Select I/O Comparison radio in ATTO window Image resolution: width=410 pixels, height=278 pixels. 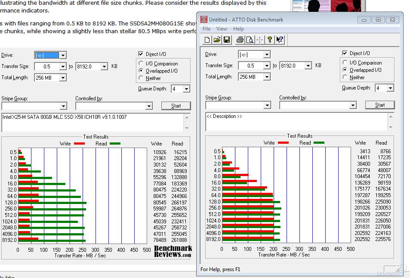pos(345,62)
